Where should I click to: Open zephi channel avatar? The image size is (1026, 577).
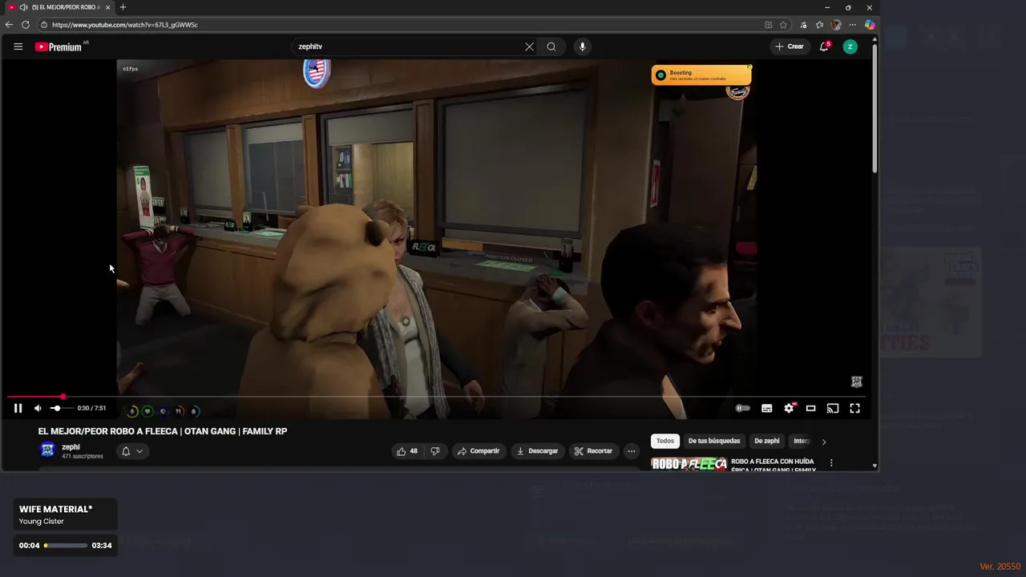[47, 450]
